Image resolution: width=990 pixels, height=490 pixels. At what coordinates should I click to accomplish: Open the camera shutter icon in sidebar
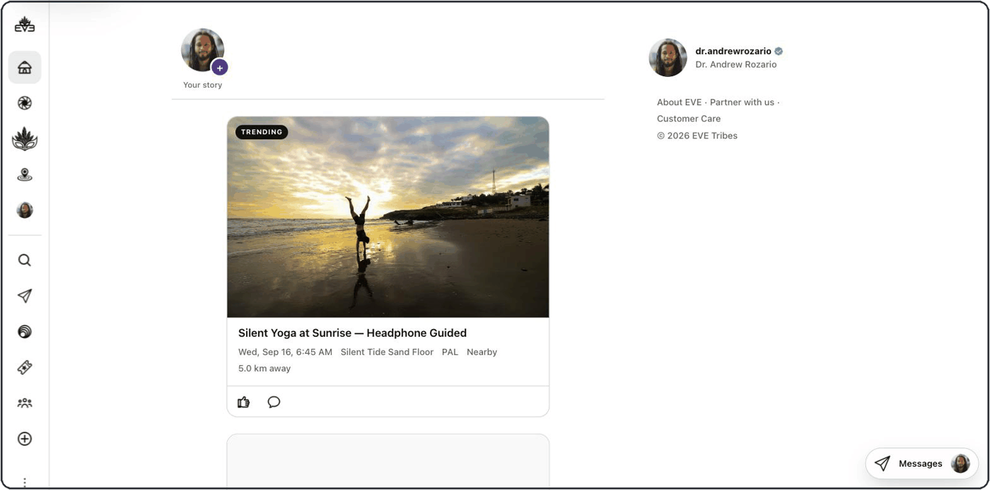pos(25,104)
